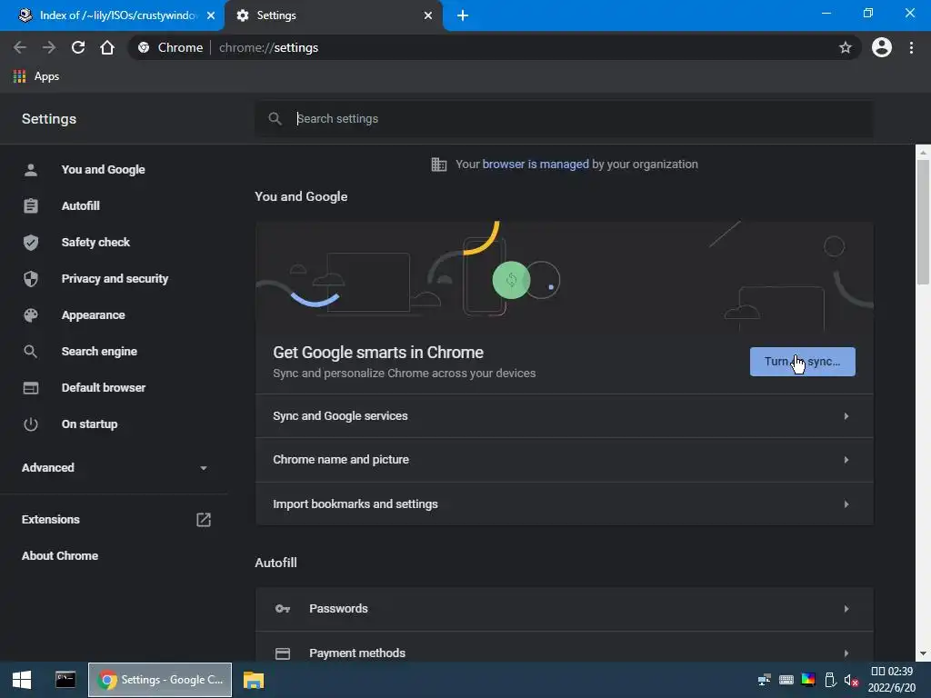Image resolution: width=931 pixels, height=698 pixels.
Task: Open a new tab with plus button
Action: click(x=463, y=15)
